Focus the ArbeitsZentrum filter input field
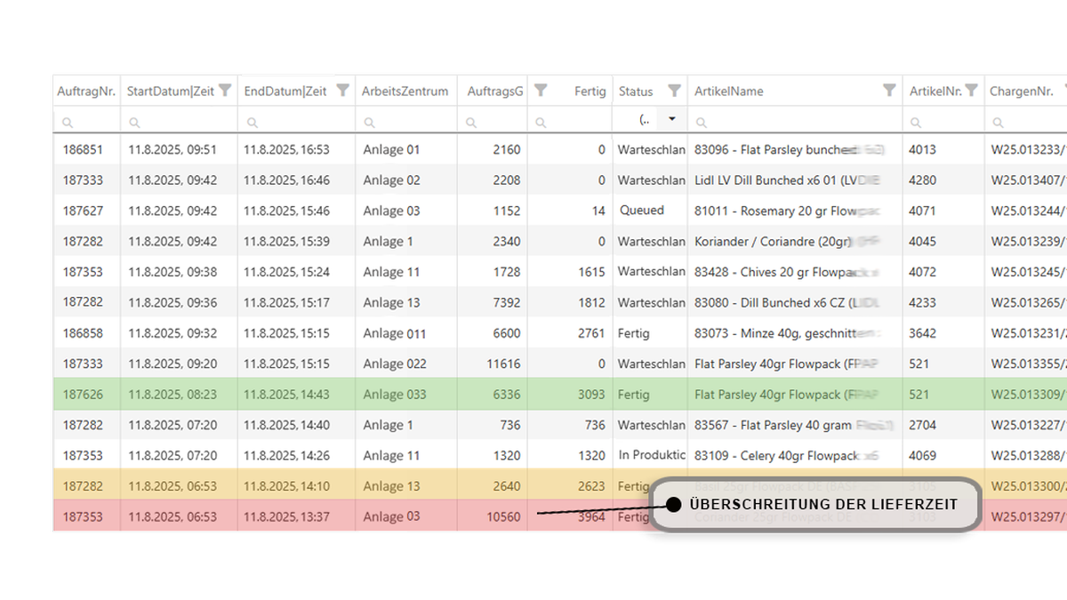Image resolution: width=1067 pixels, height=600 pixels. pyautogui.click(x=406, y=121)
